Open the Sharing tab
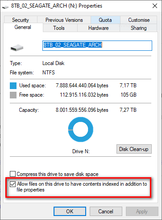 (138, 28)
